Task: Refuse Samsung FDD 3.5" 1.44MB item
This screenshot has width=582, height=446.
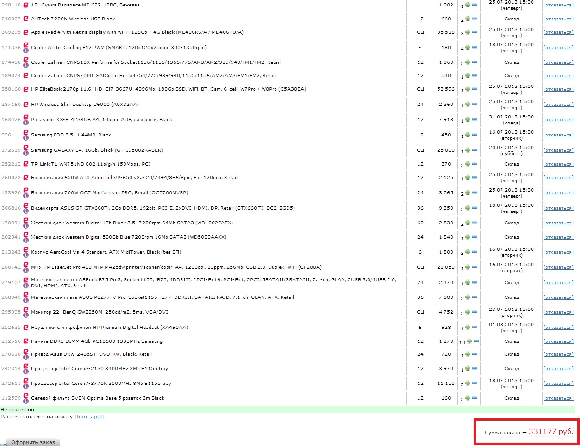Action: tap(558, 135)
